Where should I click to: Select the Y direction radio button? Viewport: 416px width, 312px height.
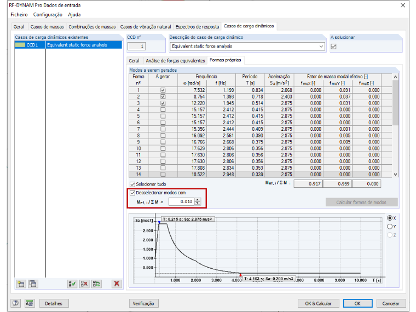click(390, 227)
